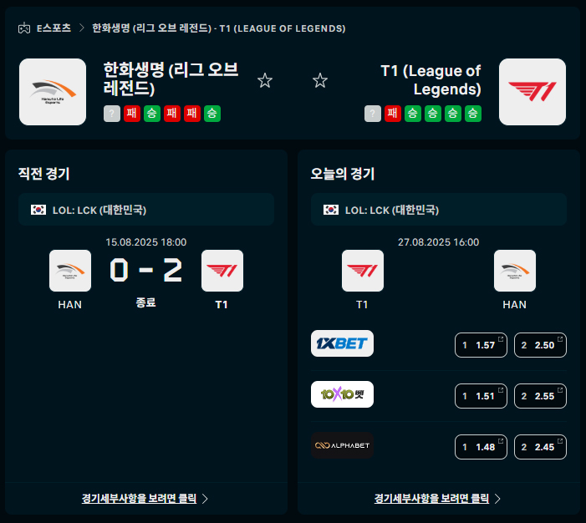The image size is (586, 523).
Task: Click the 한화생명 - T1 breadcrumb text
Action: (219, 28)
